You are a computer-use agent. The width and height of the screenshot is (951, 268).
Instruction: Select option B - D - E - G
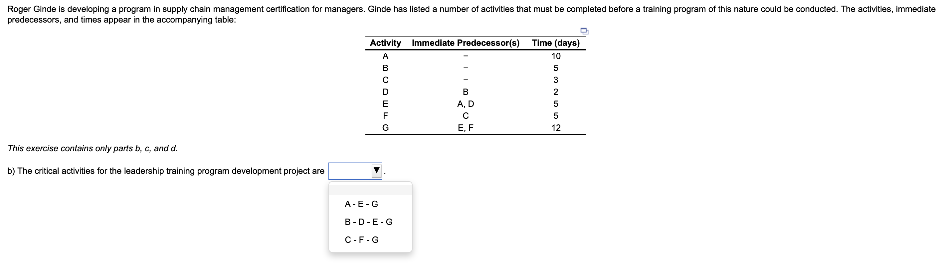pos(368,222)
